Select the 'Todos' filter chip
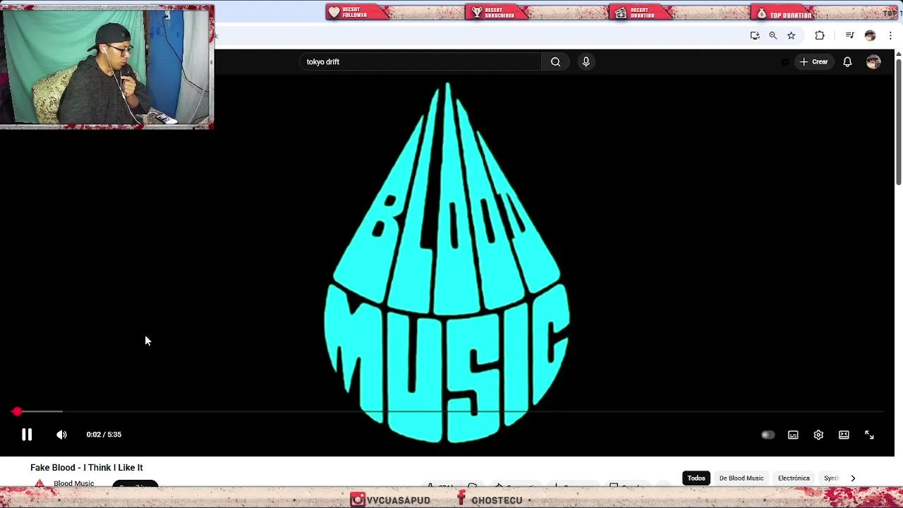The height and width of the screenshot is (508, 903). [696, 478]
